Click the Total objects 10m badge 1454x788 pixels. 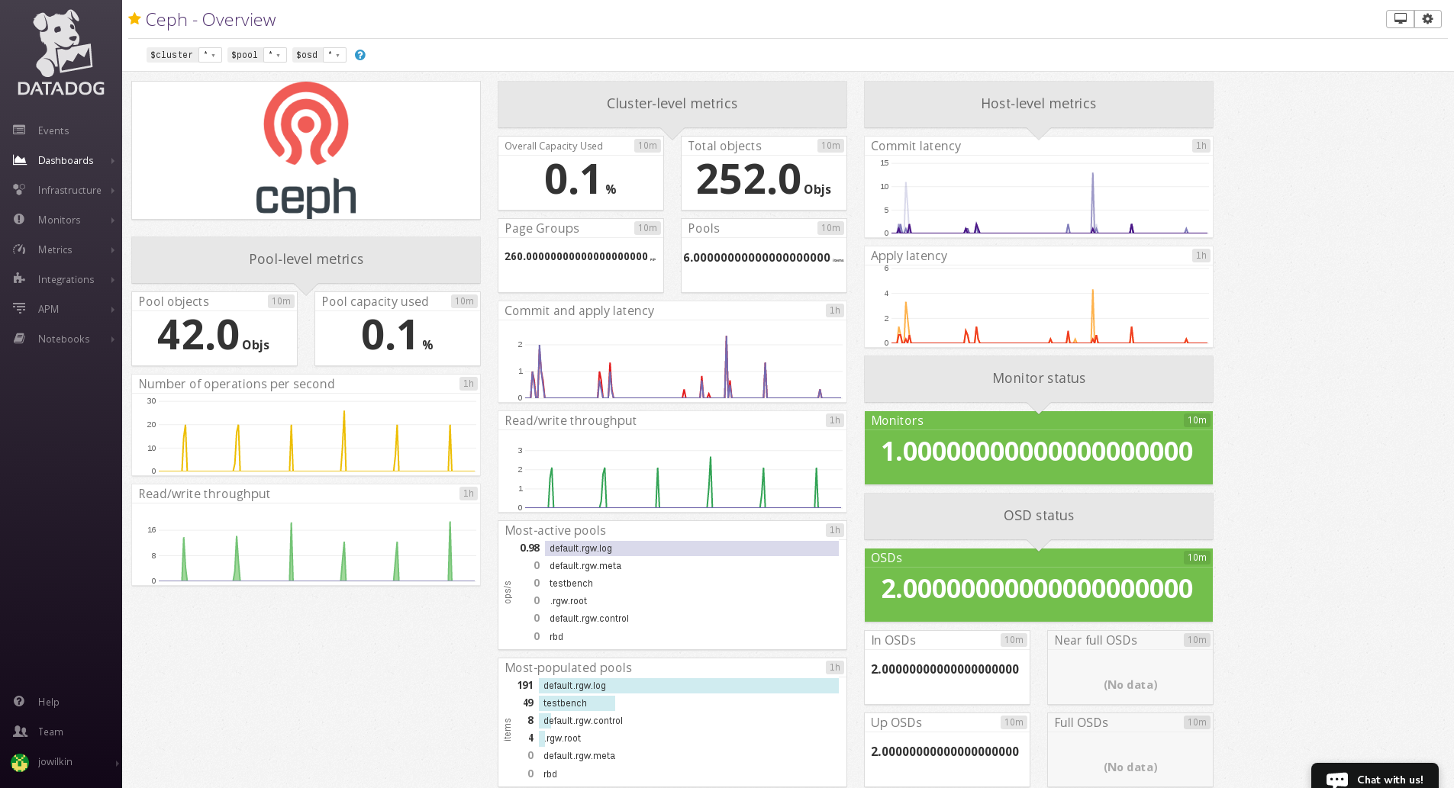(830, 146)
